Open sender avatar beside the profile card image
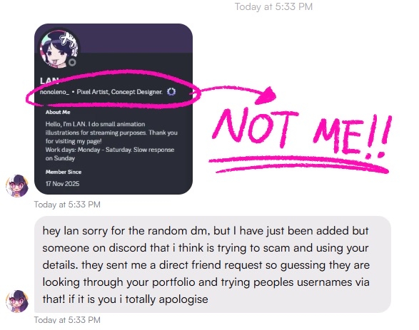This screenshot has height=330, width=419. [17, 186]
